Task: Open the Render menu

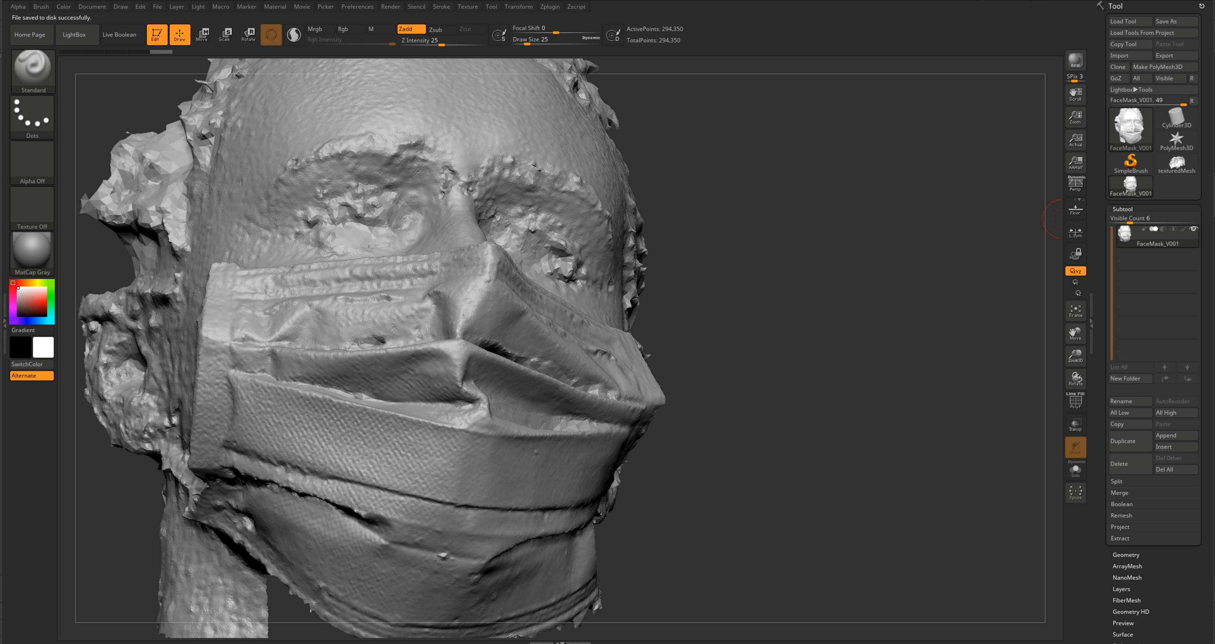Action: [390, 7]
